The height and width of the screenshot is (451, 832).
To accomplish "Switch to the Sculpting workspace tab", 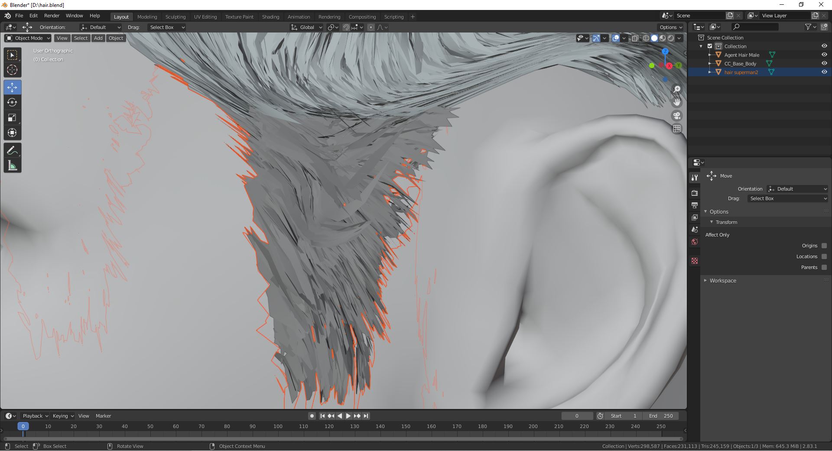I will (x=175, y=17).
